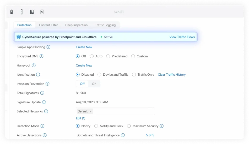This screenshot has height=144, width=249.
Task: Click inside the Selected Networks field
Action: point(115,111)
